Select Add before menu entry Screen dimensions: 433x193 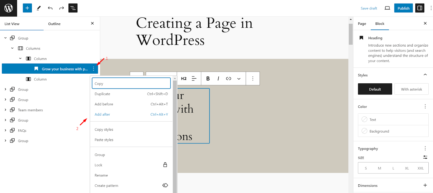[131, 104]
